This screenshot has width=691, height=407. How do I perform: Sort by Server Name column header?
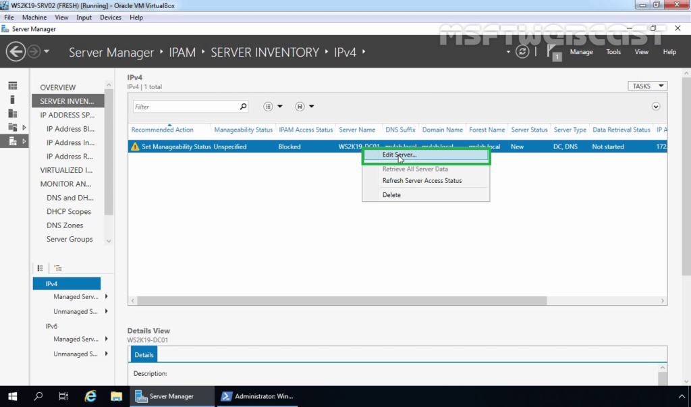[x=357, y=130]
